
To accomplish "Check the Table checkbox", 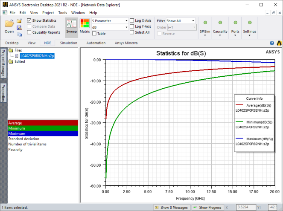I will click(x=94, y=33).
